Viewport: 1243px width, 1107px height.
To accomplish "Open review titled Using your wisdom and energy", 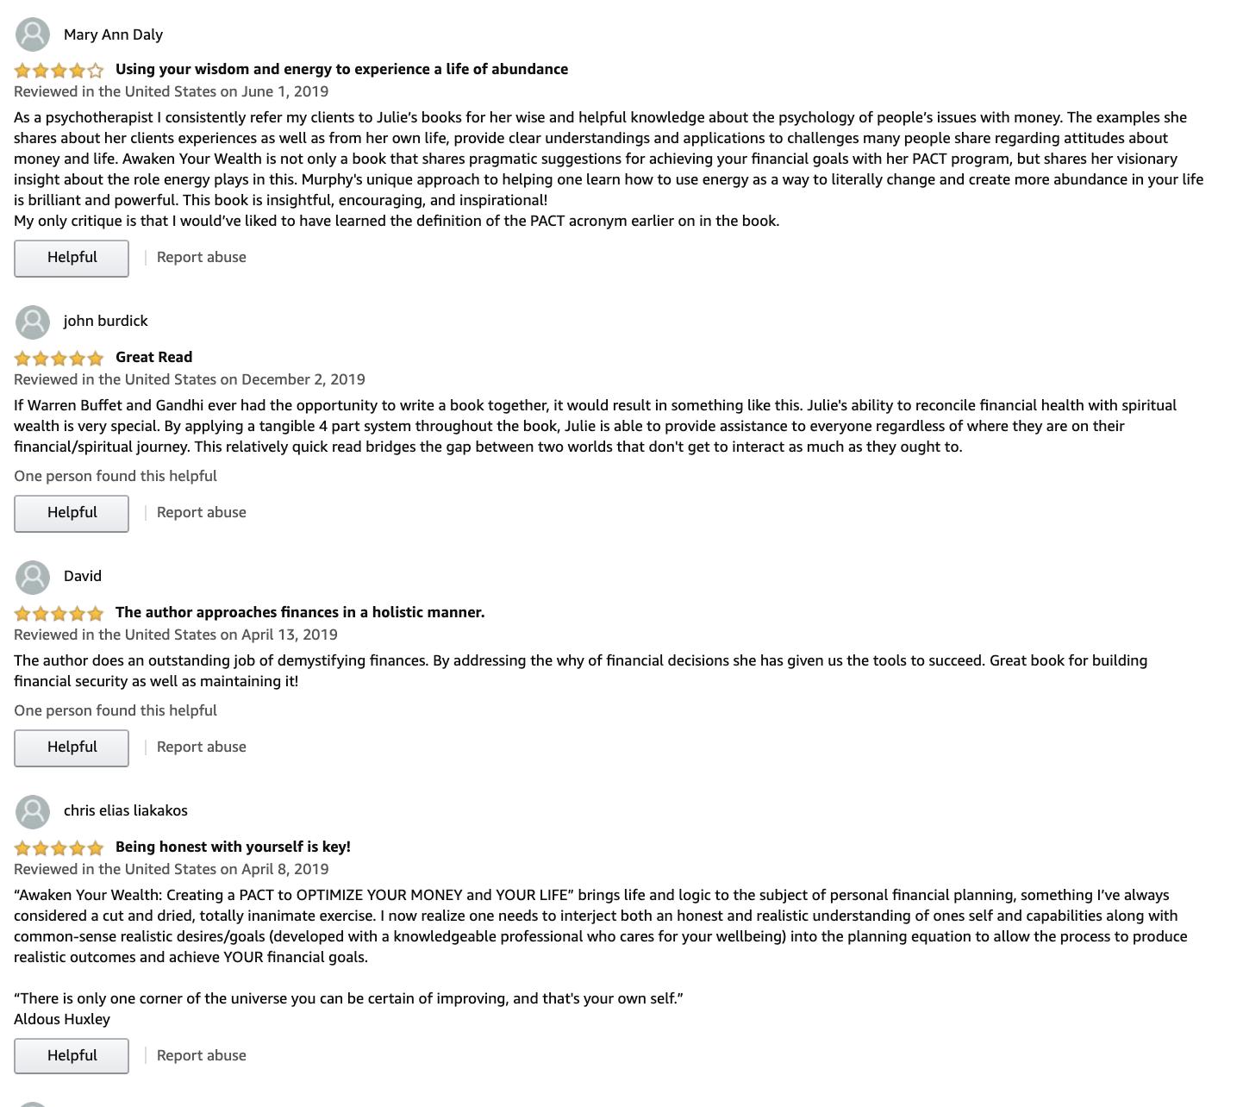I will (342, 69).
